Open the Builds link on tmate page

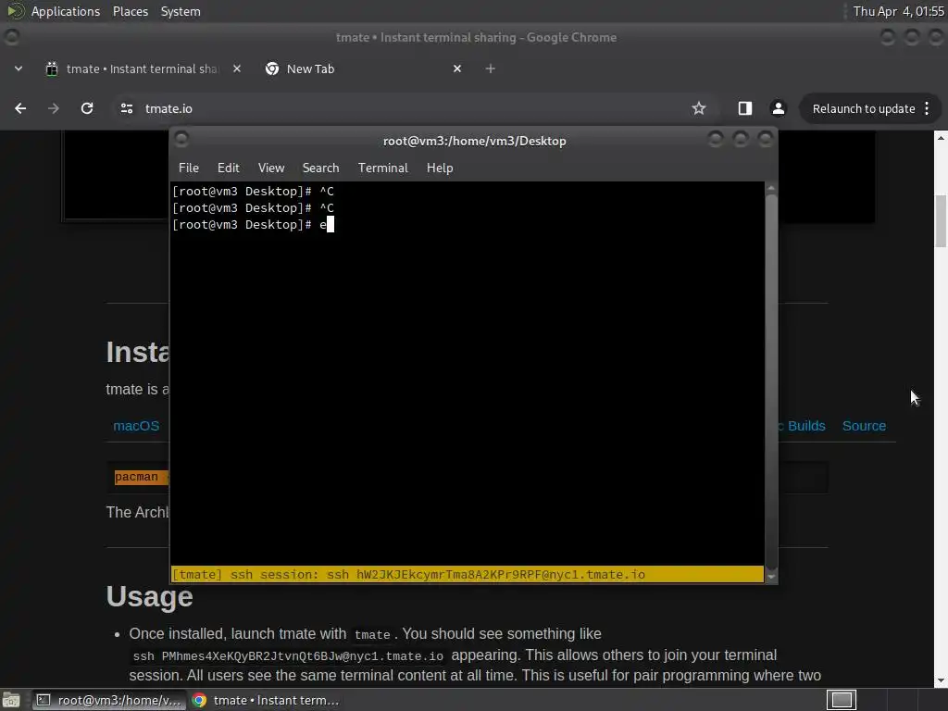tap(806, 426)
